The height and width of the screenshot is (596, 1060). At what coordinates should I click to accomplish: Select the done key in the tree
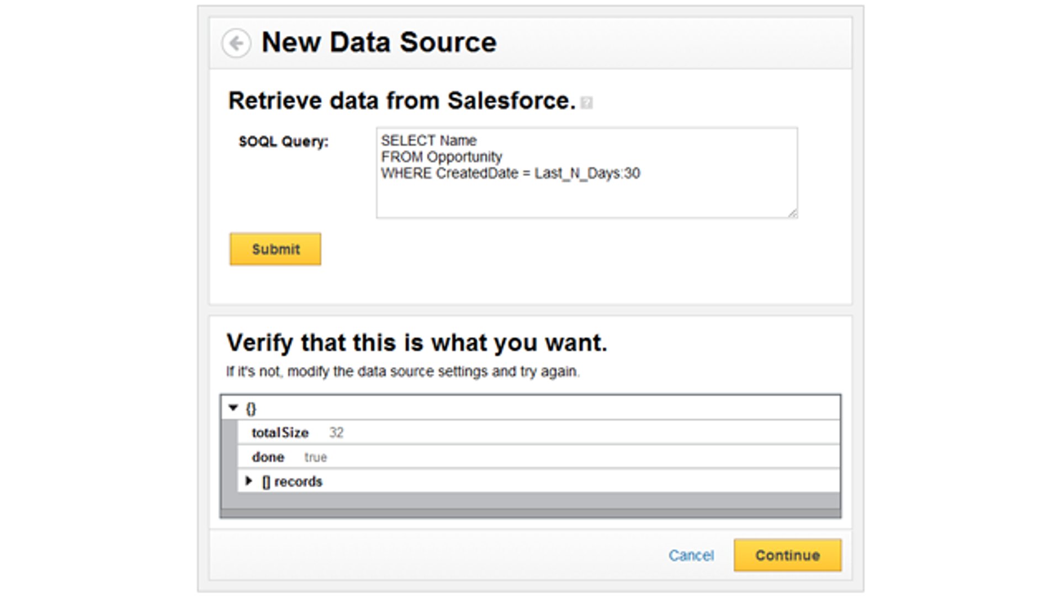click(x=268, y=457)
